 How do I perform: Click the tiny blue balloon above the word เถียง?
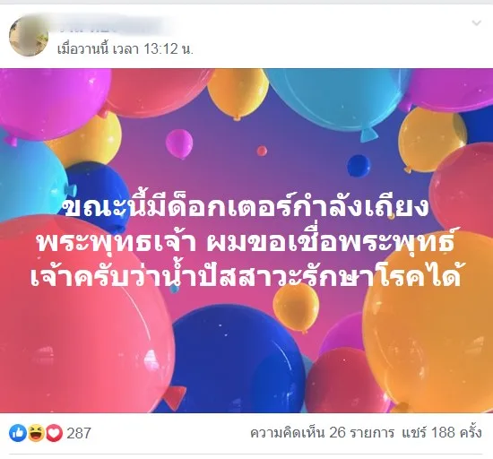coord(359,166)
